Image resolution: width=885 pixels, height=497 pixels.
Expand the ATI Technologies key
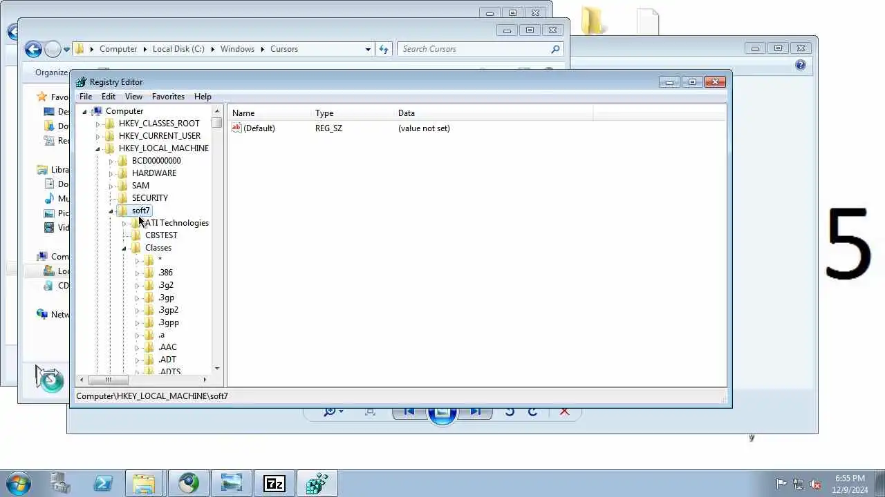pos(124,223)
